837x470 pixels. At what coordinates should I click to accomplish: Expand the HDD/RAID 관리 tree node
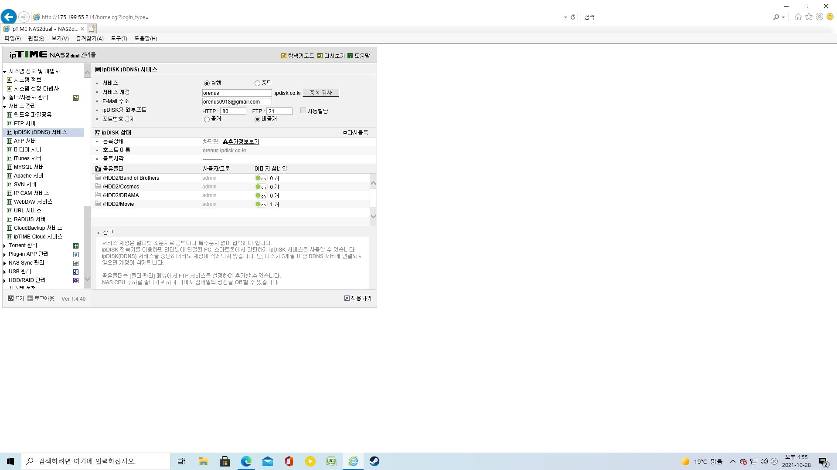pos(5,281)
